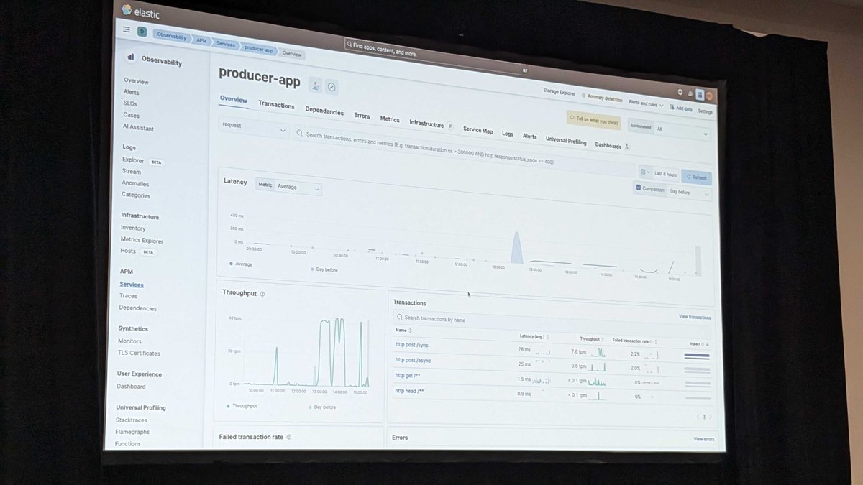Click the Refresh button
Image resolution: width=863 pixels, height=485 pixels.
coord(696,177)
